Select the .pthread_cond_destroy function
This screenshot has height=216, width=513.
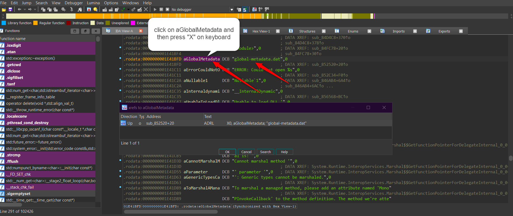(48, 123)
